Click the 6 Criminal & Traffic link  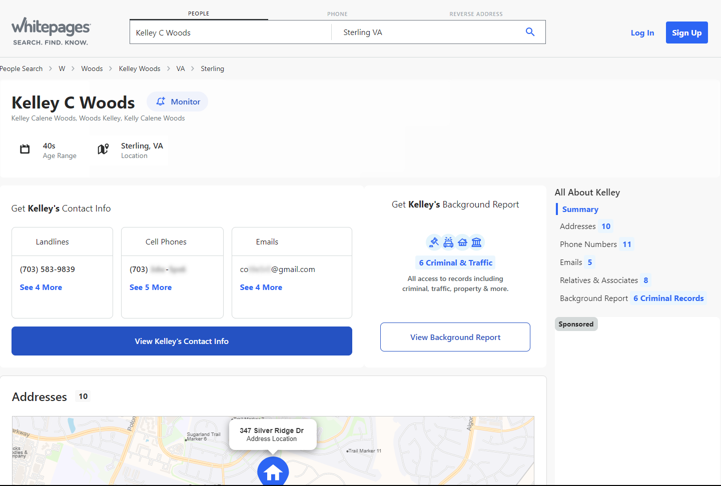click(x=455, y=262)
